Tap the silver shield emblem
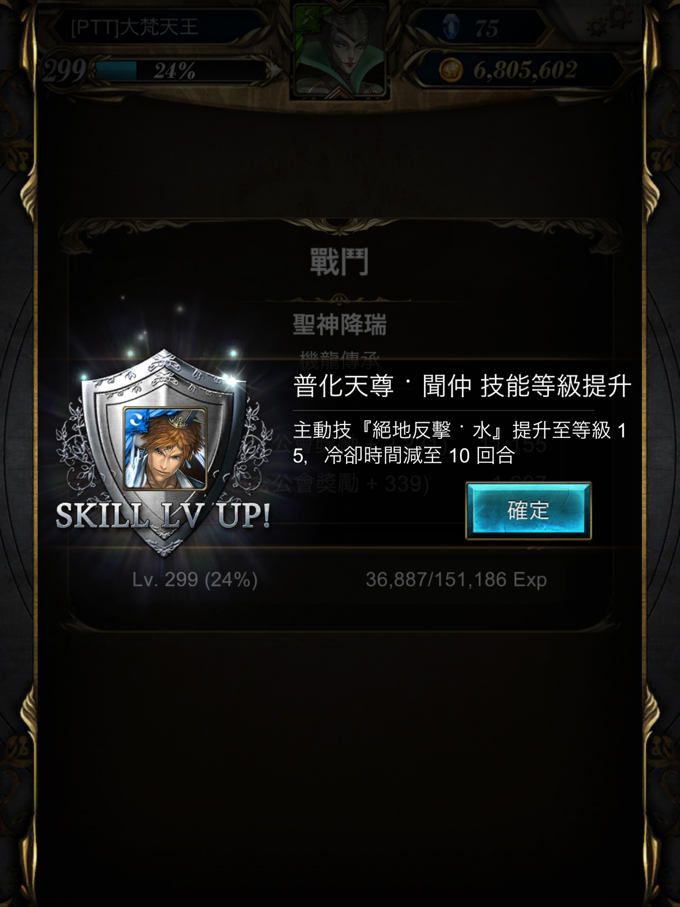The image size is (680, 907). point(165,452)
